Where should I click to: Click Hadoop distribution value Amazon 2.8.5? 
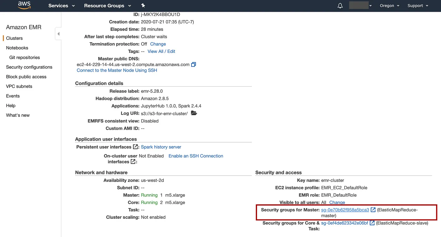pos(155,99)
